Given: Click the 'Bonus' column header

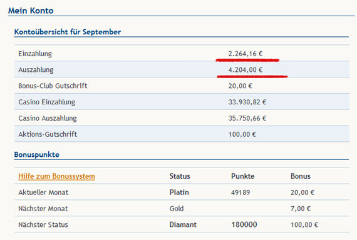Looking at the screenshot, I should click(300, 176).
